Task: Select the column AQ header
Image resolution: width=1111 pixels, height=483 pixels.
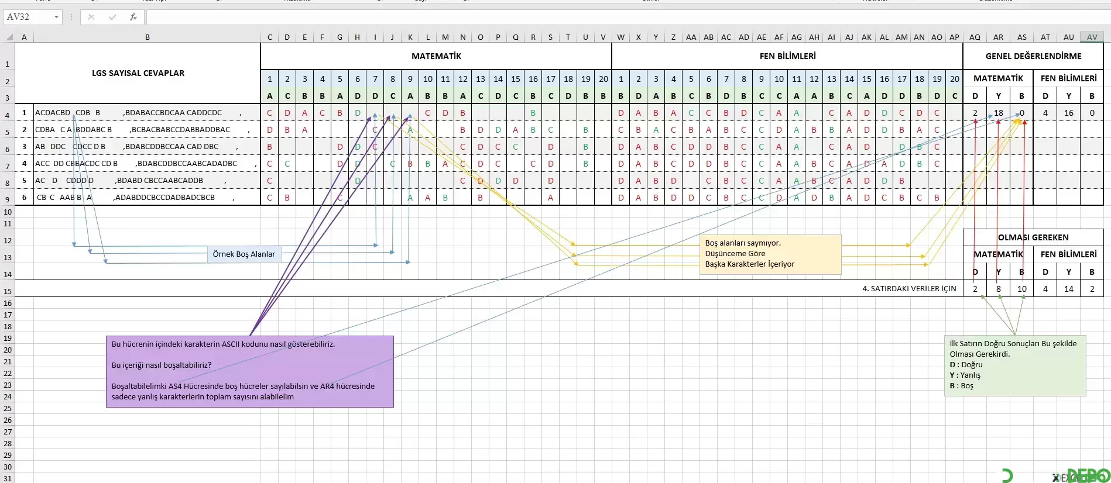Action: click(975, 37)
